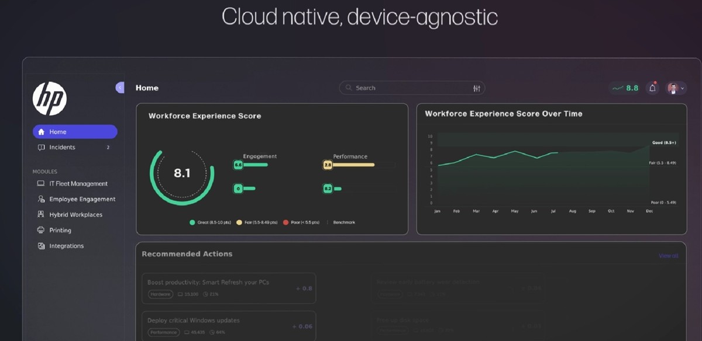The image size is (702, 341).
Task: Click inside the Search input field
Action: pyautogui.click(x=409, y=88)
